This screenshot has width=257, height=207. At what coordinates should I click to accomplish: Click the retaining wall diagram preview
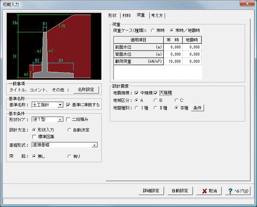[54, 46]
